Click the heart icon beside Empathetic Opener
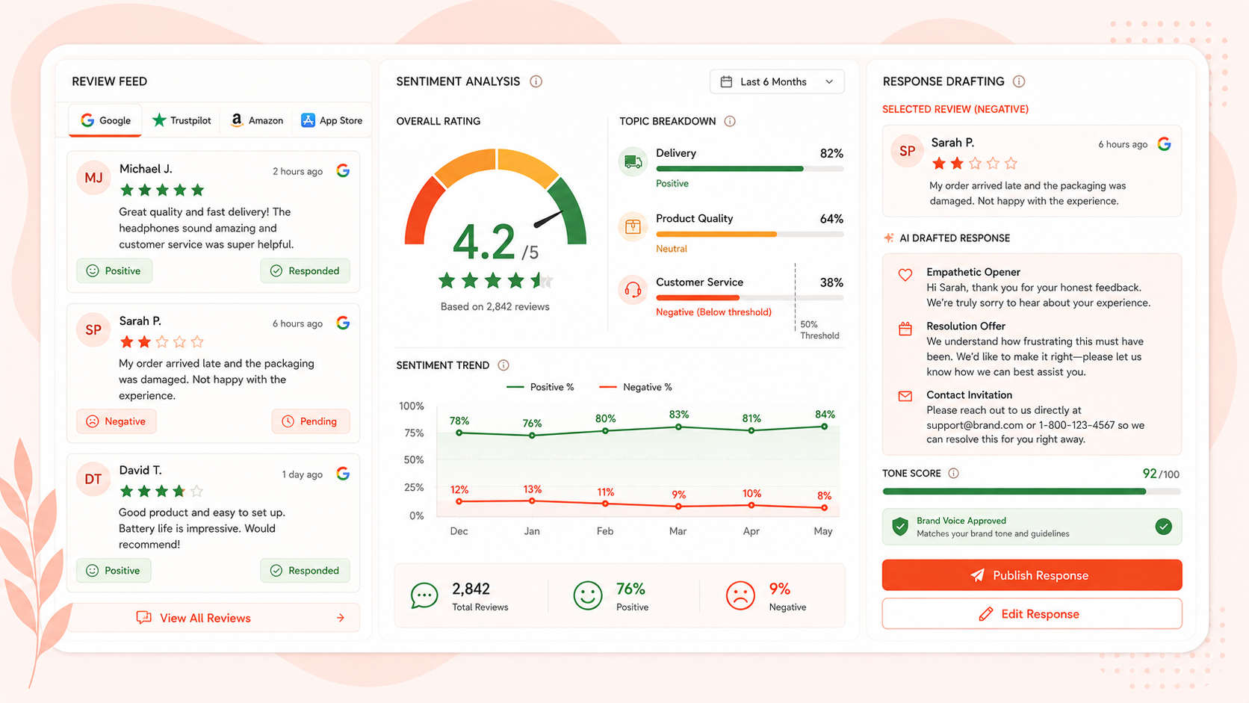 pyautogui.click(x=905, y=275)
